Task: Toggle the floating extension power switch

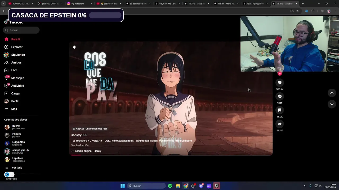Action: click(x=9, y=174)
